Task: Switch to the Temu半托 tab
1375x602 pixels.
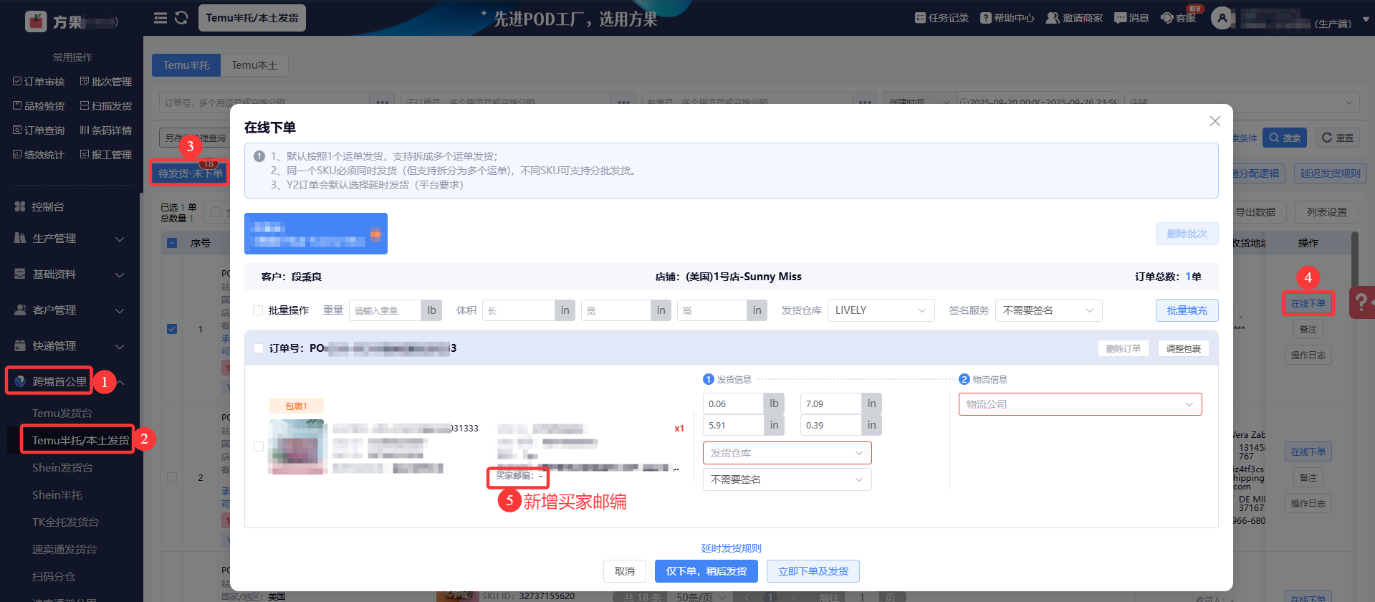Action: 186,65
